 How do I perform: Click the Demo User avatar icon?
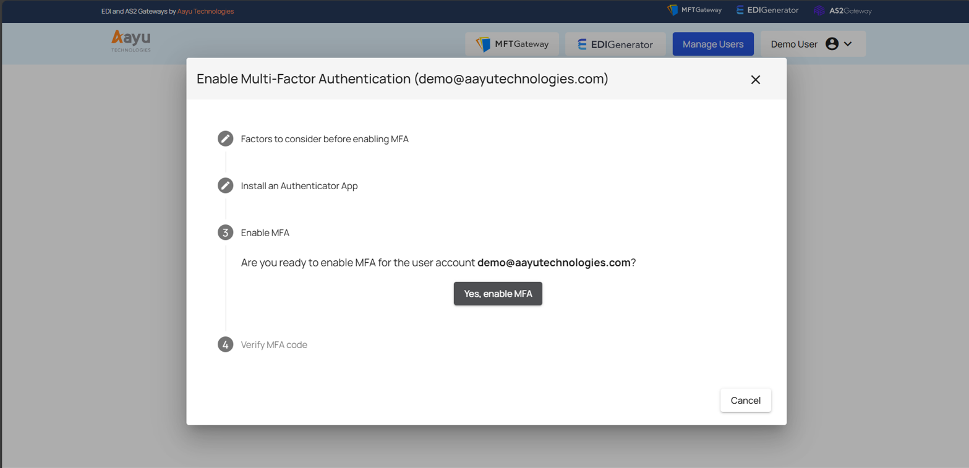pyautogui.click(x=832, y=44)
